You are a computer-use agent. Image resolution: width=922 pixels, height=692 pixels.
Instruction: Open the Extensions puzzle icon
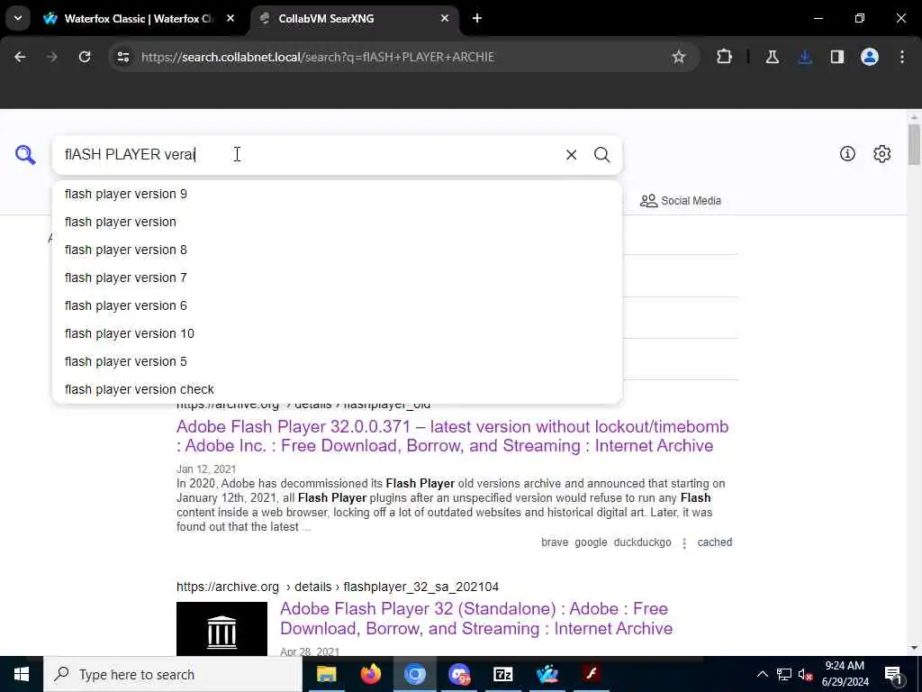pos(725,57)
